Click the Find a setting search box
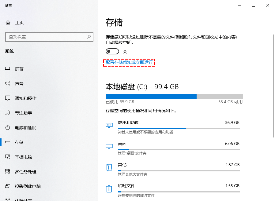The image size is (275, 201). [46, 37]
